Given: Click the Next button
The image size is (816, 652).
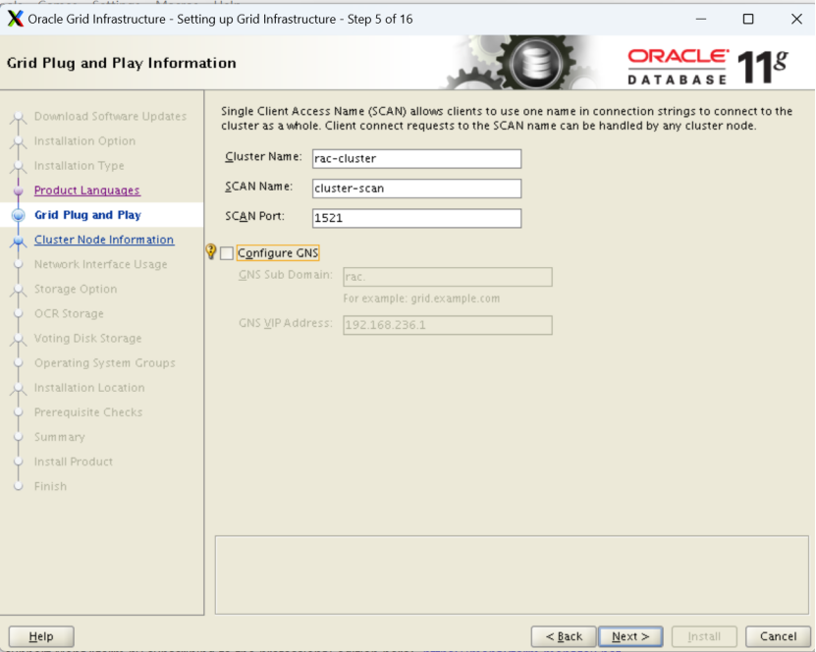Looking at the screenshot, I should click(629, 636).
